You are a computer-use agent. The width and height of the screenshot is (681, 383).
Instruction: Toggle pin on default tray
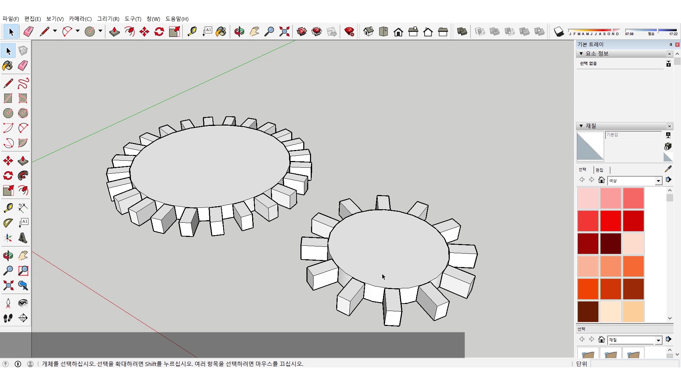point(670,44)
